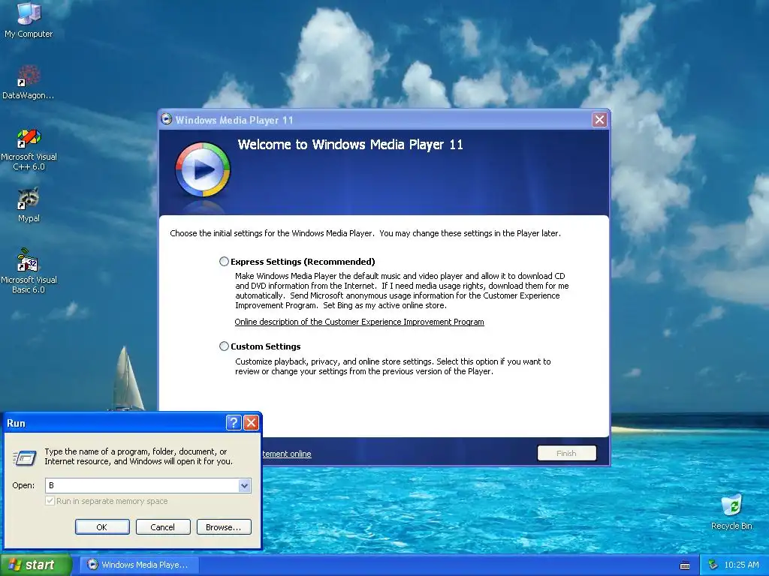Click the Custom Settings description text

[393, 366]
